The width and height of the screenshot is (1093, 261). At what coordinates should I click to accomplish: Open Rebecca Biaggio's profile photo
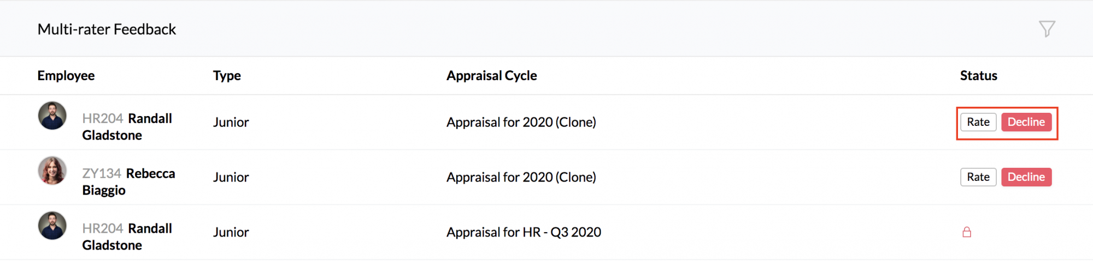[x=52, y=171]
